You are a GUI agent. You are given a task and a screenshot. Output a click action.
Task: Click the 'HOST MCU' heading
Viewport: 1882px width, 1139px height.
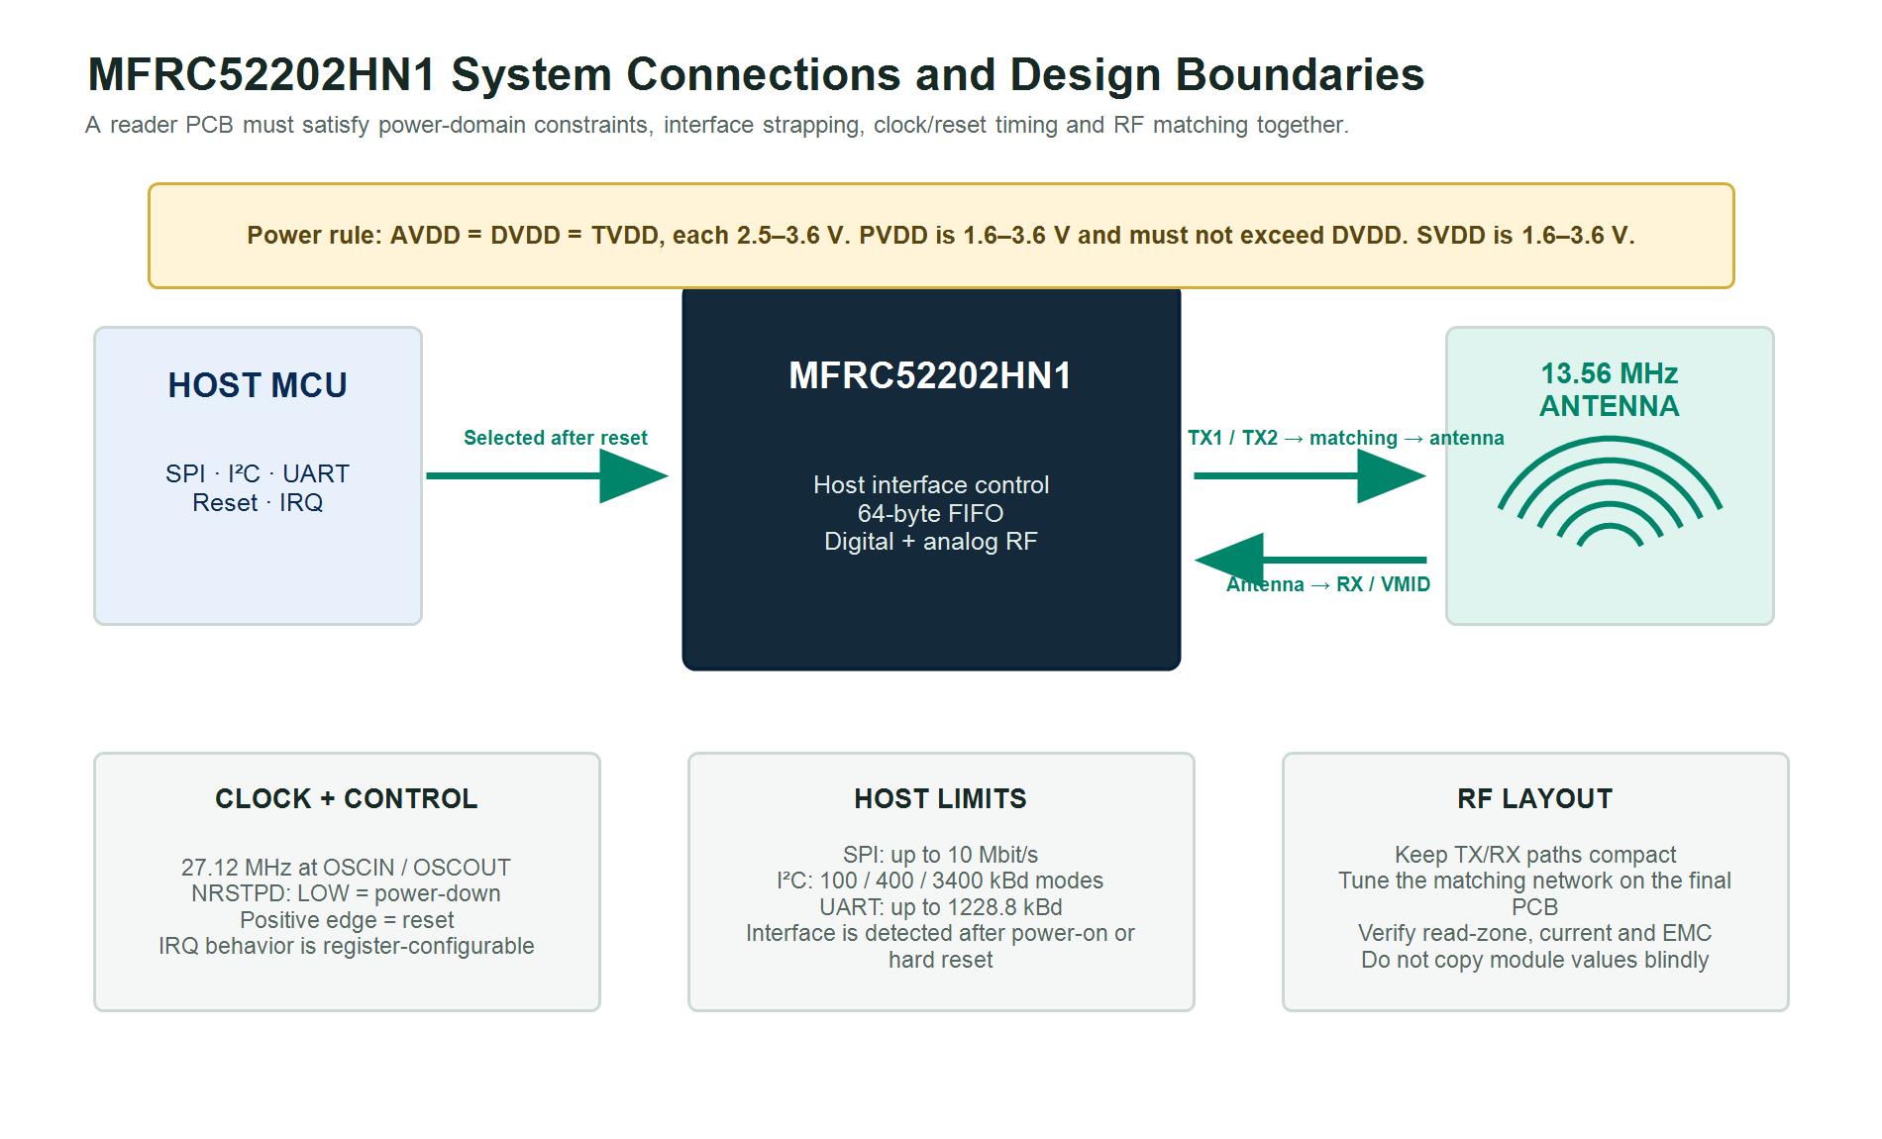258,385
